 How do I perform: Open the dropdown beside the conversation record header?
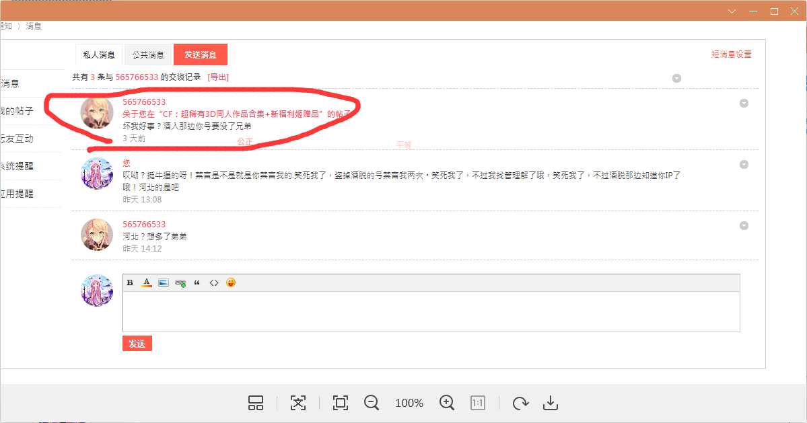677,78
